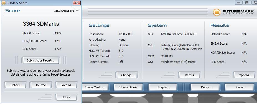
Task: Click Results CPU Score N/A value
Action: (x=244, y=62)
